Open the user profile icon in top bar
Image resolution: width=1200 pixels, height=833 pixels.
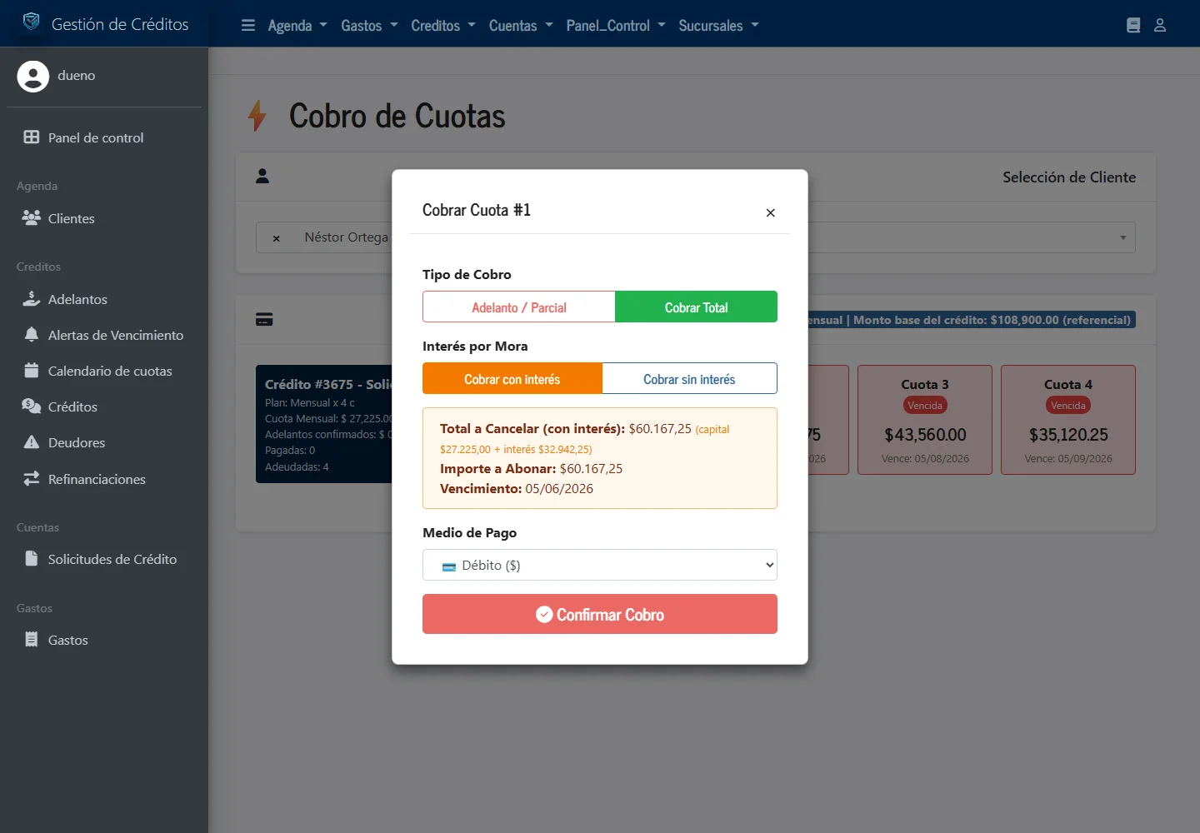1160,25
